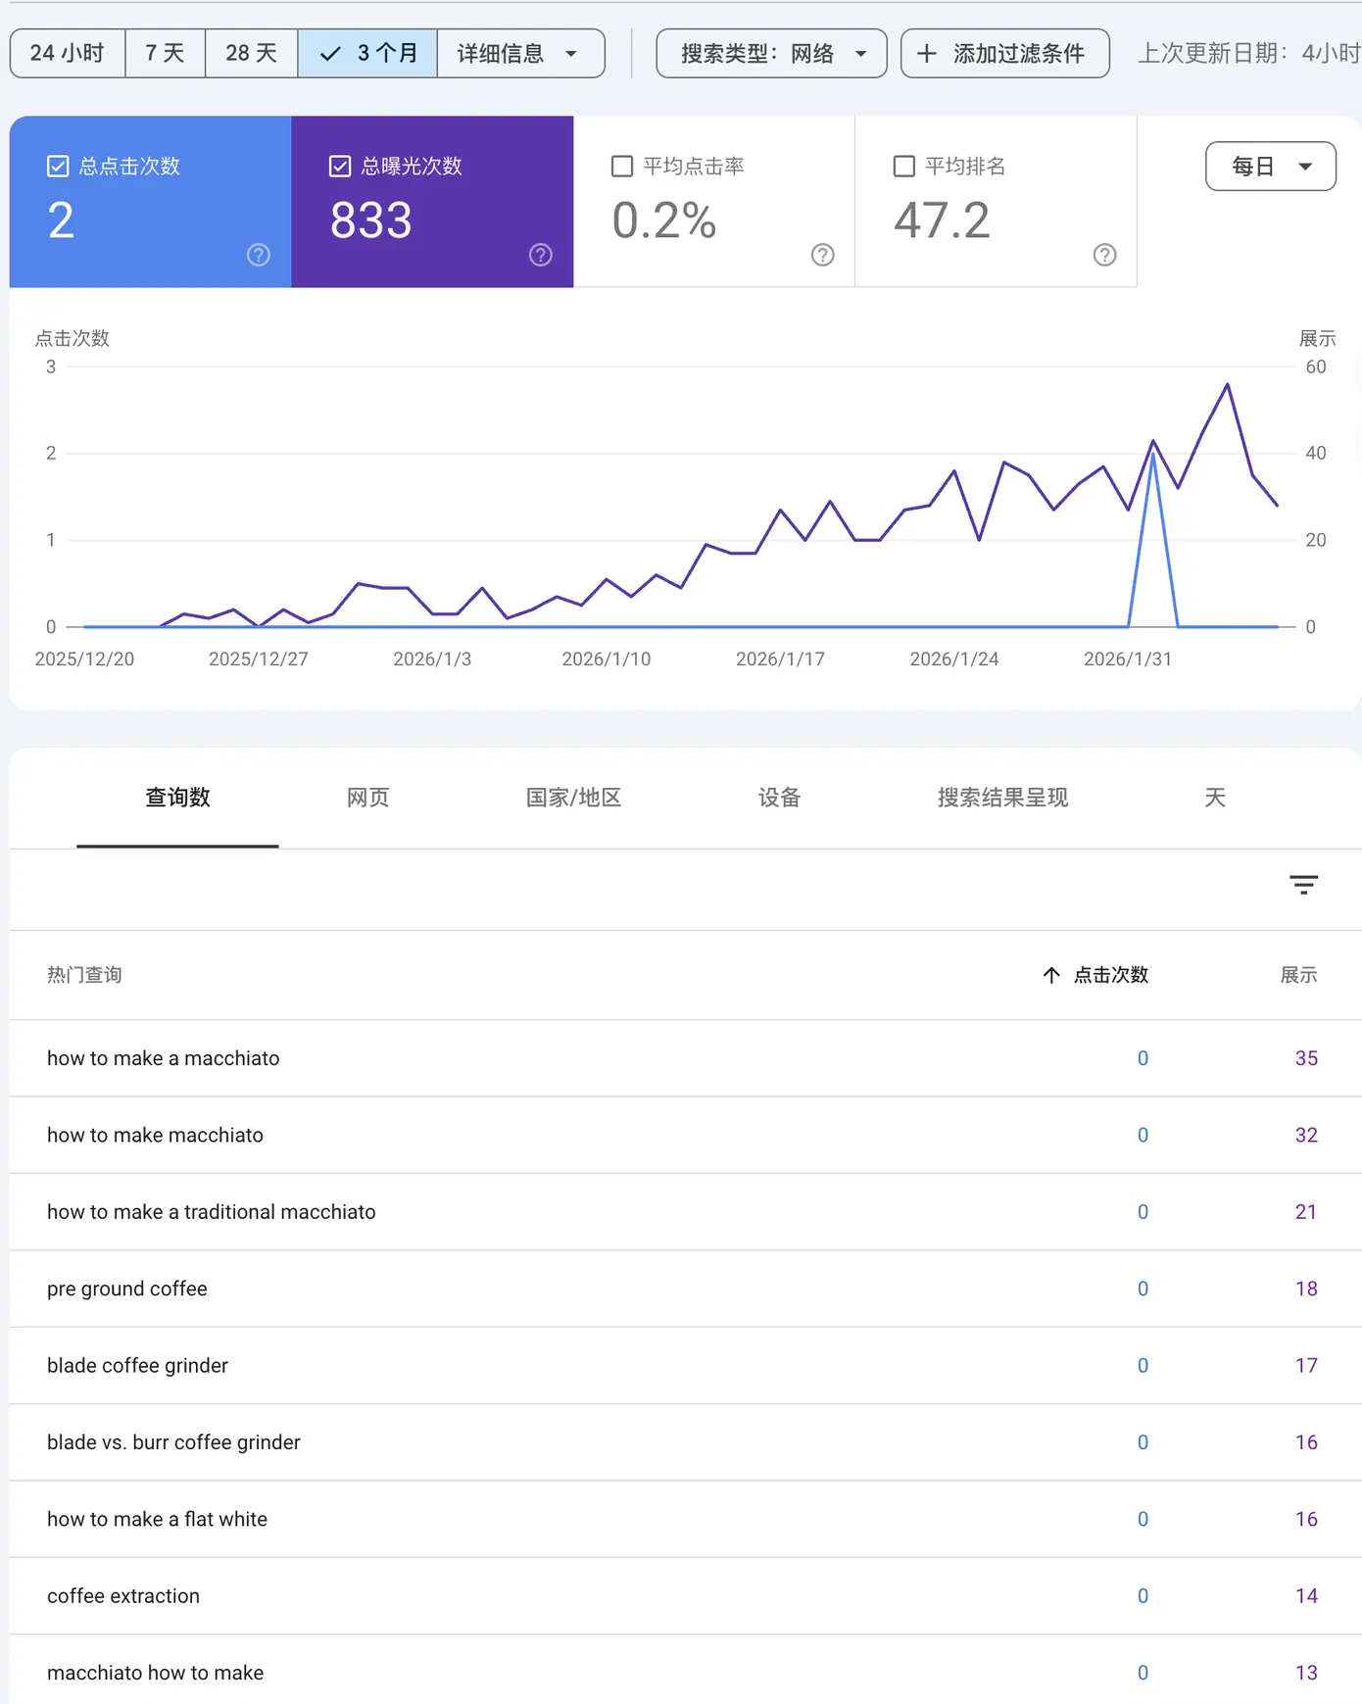1362x1704 pixels.
Task: Click impressions value 14
Action: tap(1306, 1596)
